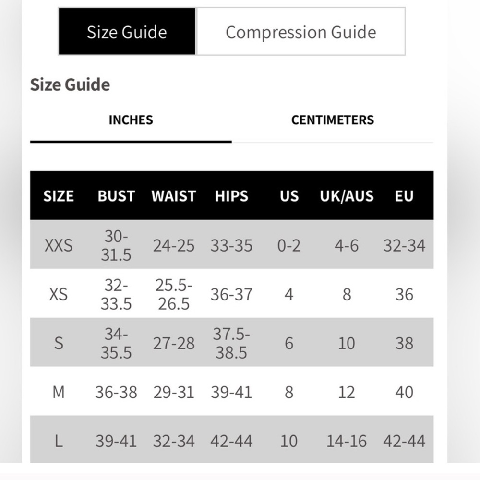This screenshot has width=480, height=480.
Task: Click the WAIST column header
Action: coord(174,196)
